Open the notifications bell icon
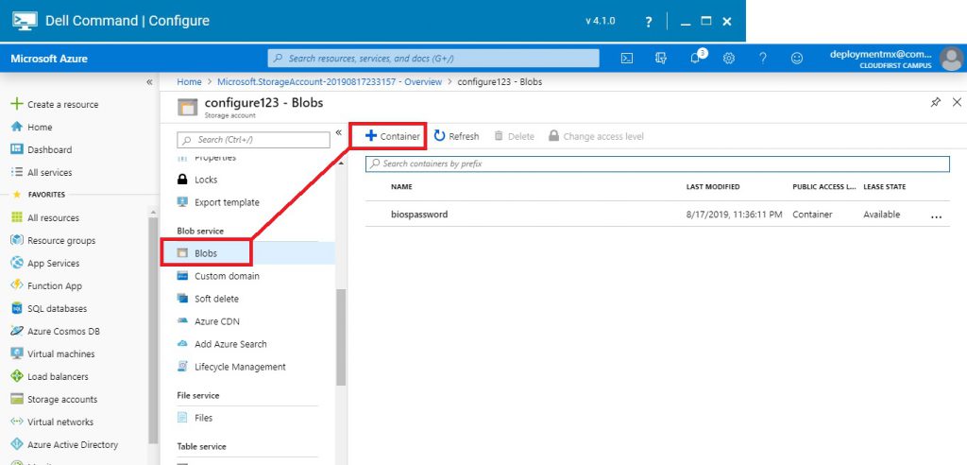967x465 pixels. click(695, 59)
